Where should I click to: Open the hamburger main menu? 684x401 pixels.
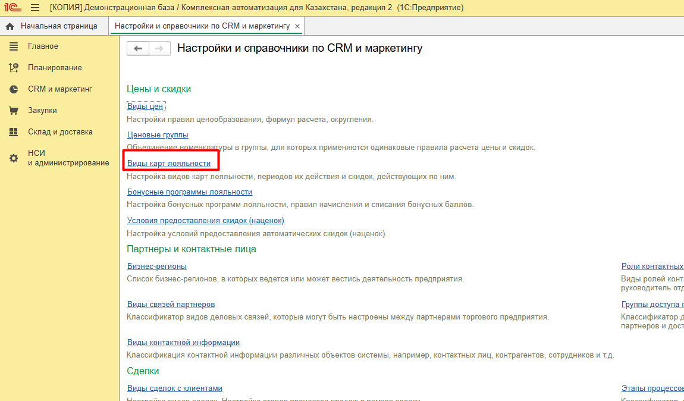35,8
